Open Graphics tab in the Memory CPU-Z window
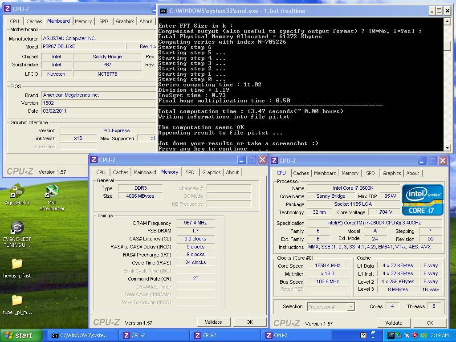This screenshot has width=456, height=342. coord(212,172)
